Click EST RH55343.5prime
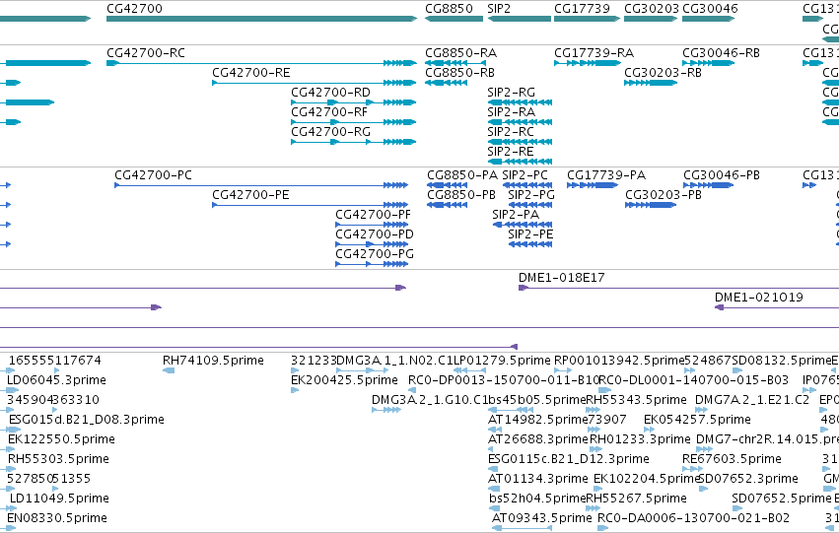This screenshot has width=839, height=533. click(594, 410)
